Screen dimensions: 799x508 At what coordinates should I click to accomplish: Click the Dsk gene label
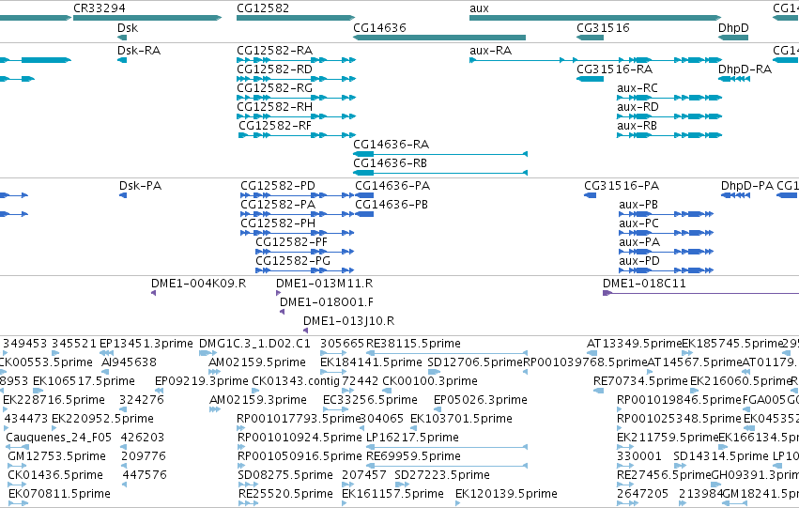128,27
